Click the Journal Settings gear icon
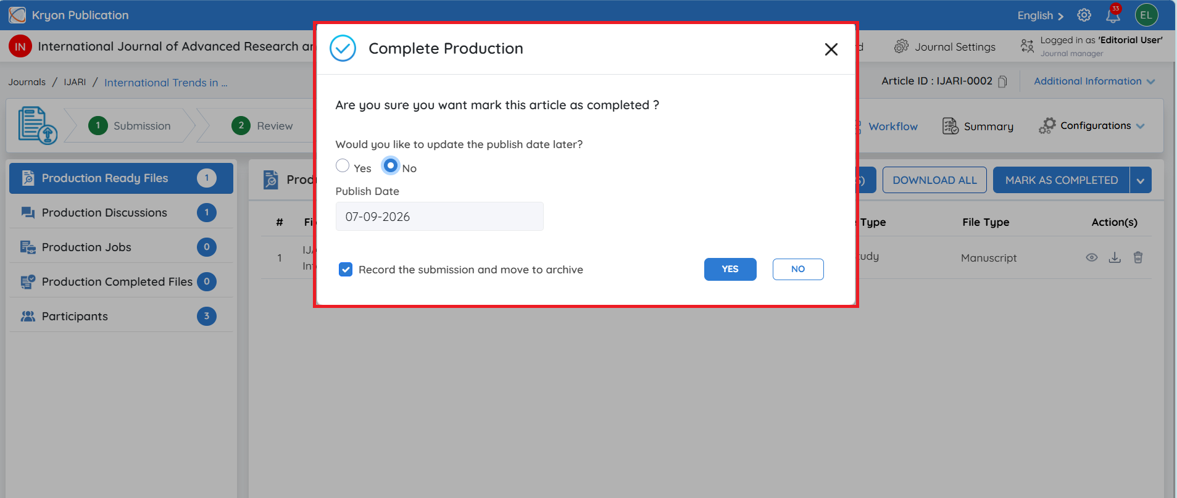This screenshot has height=498, width=1177. (x=901, y=46)
